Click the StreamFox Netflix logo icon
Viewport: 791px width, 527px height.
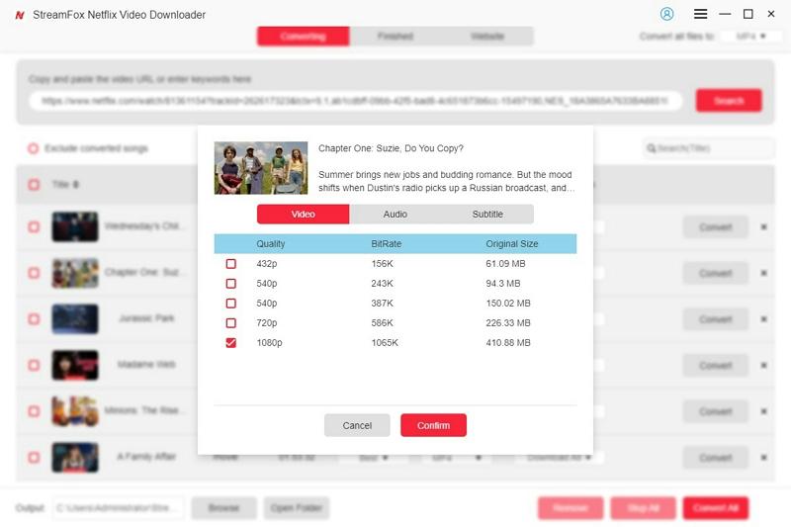pos(20,15)
